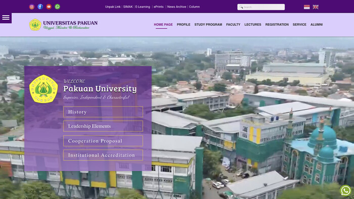Select the HOME PAGE menu item
Image resolution: width=354 pixels, height=199 pixels.
(x=163, y=25)
